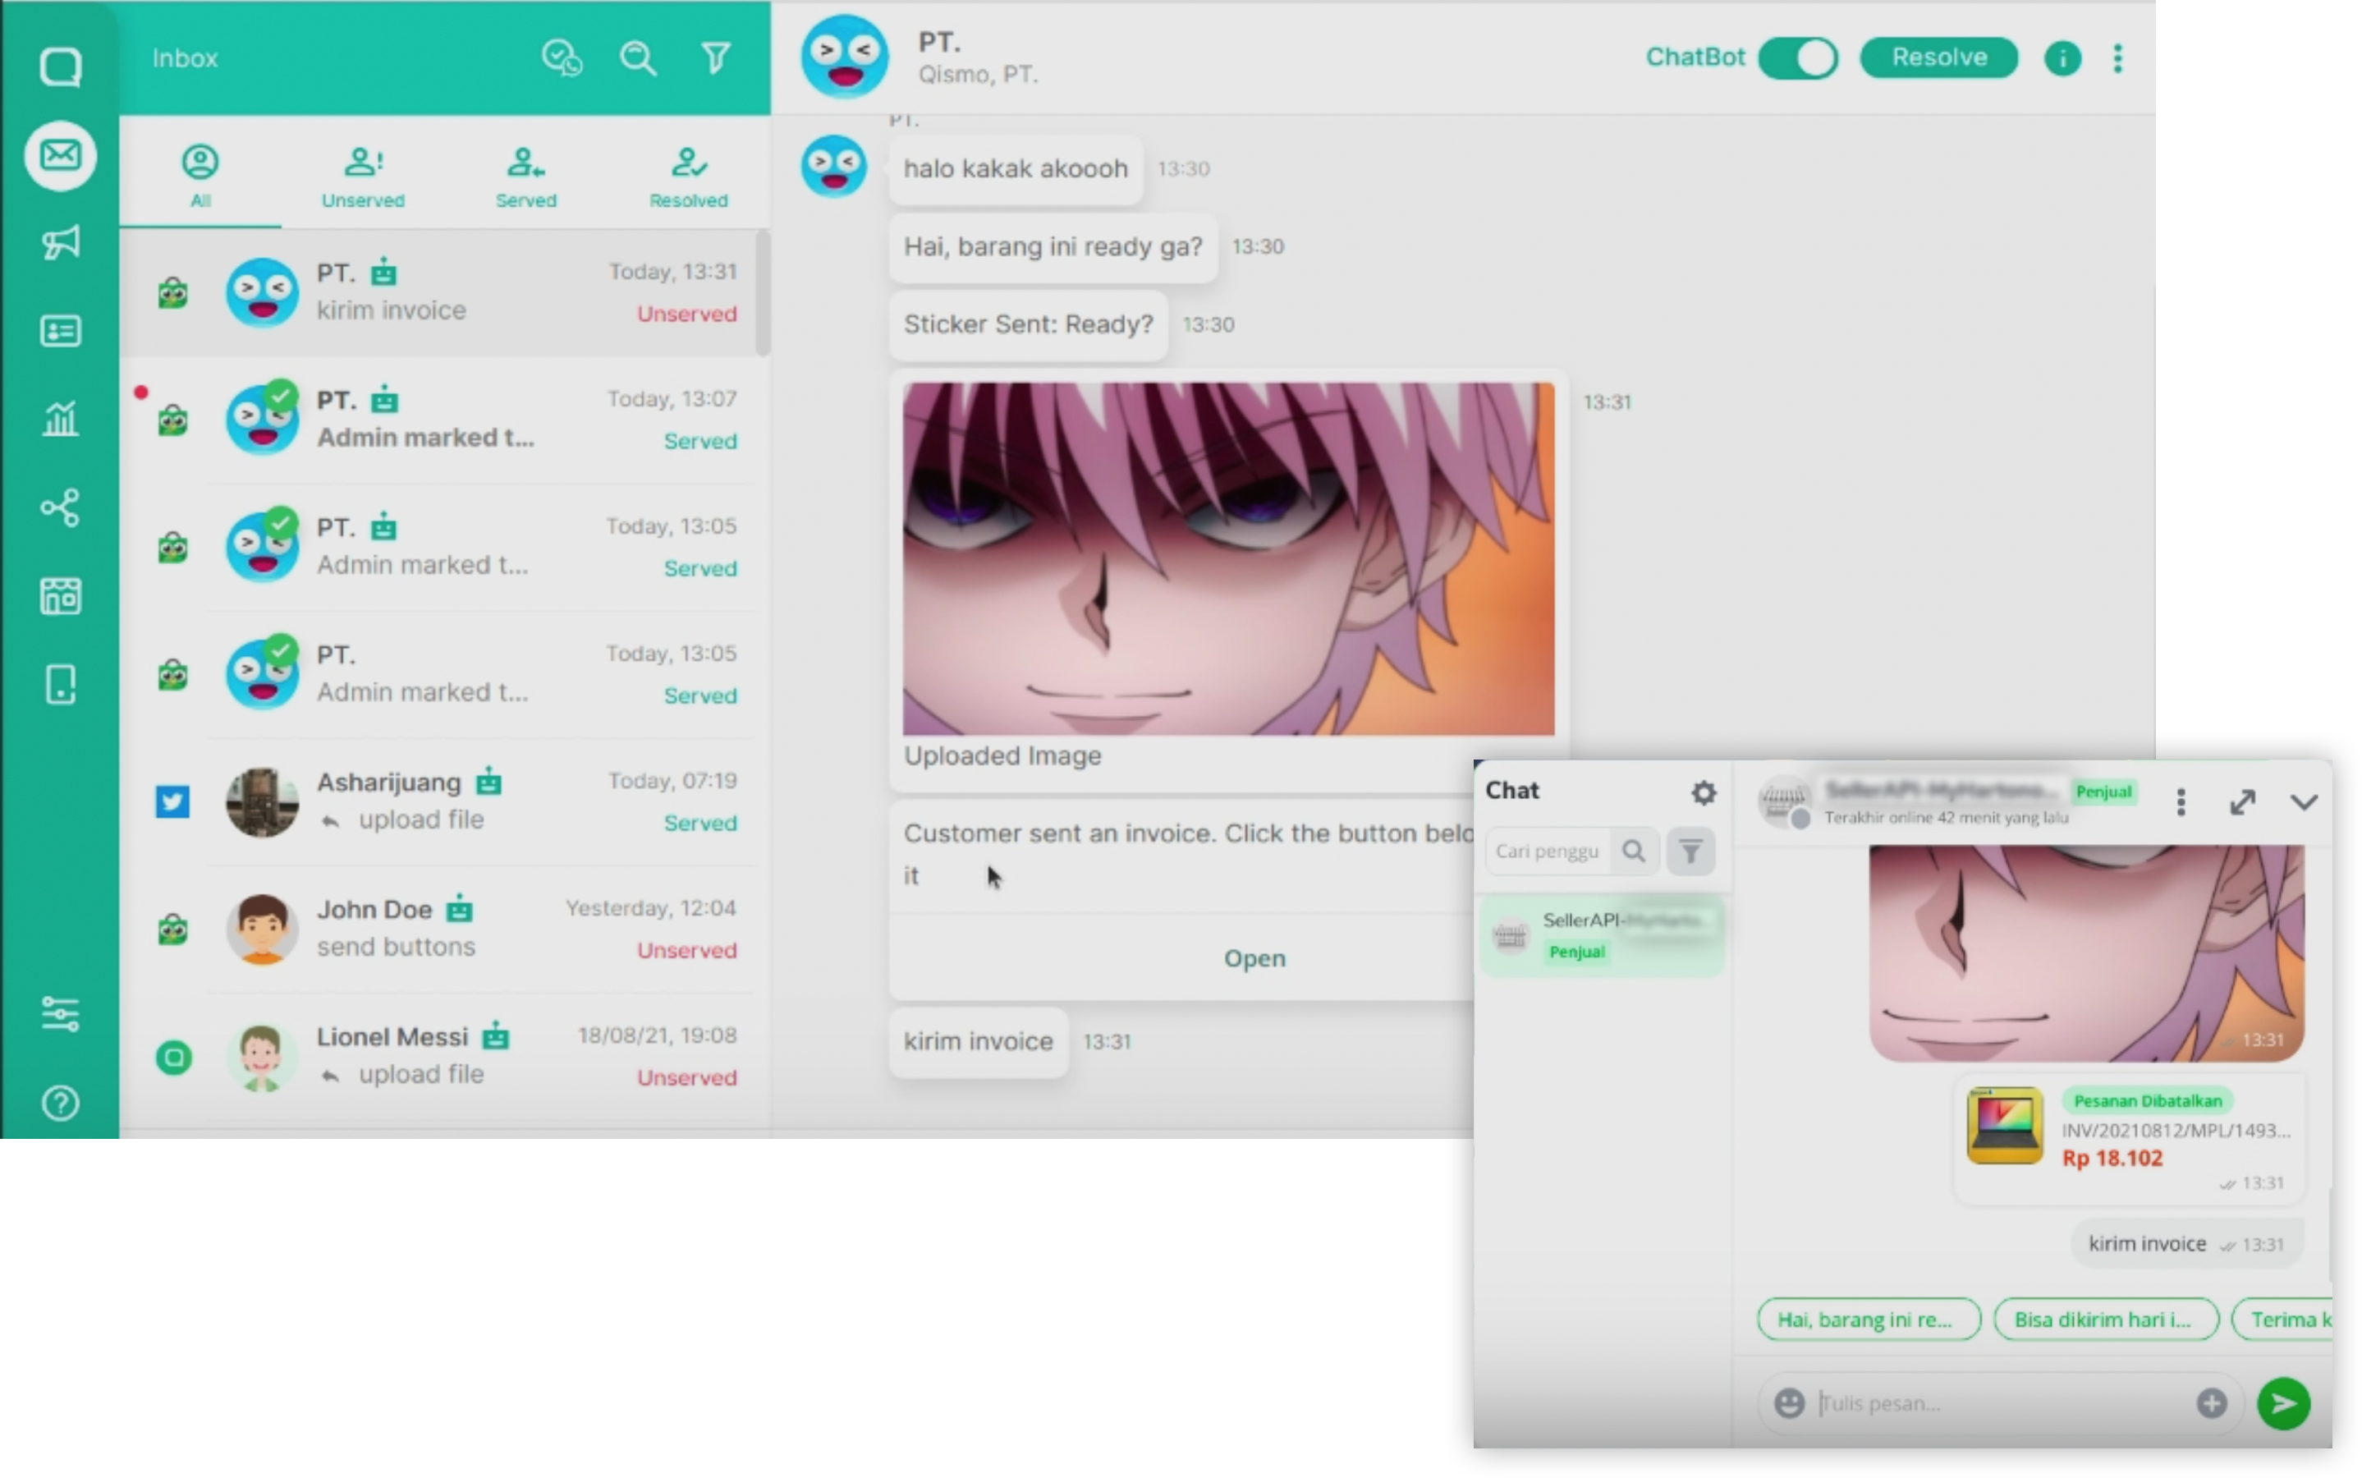The height and width of the screenshot is (1478, 2362).
Task: Open the emoji picker in Chat popup
Action: pos(1788,1404)
